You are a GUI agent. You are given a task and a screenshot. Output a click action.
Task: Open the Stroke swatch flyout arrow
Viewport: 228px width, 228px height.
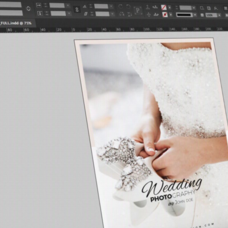pos(171,15)
